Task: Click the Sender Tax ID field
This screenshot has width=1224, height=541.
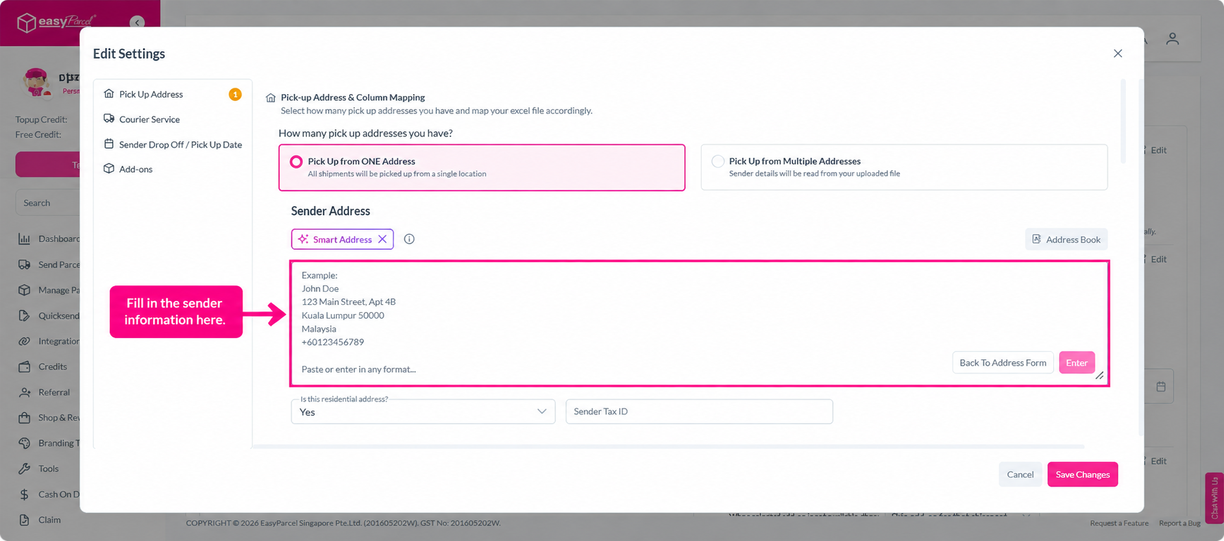Action: 699,412
